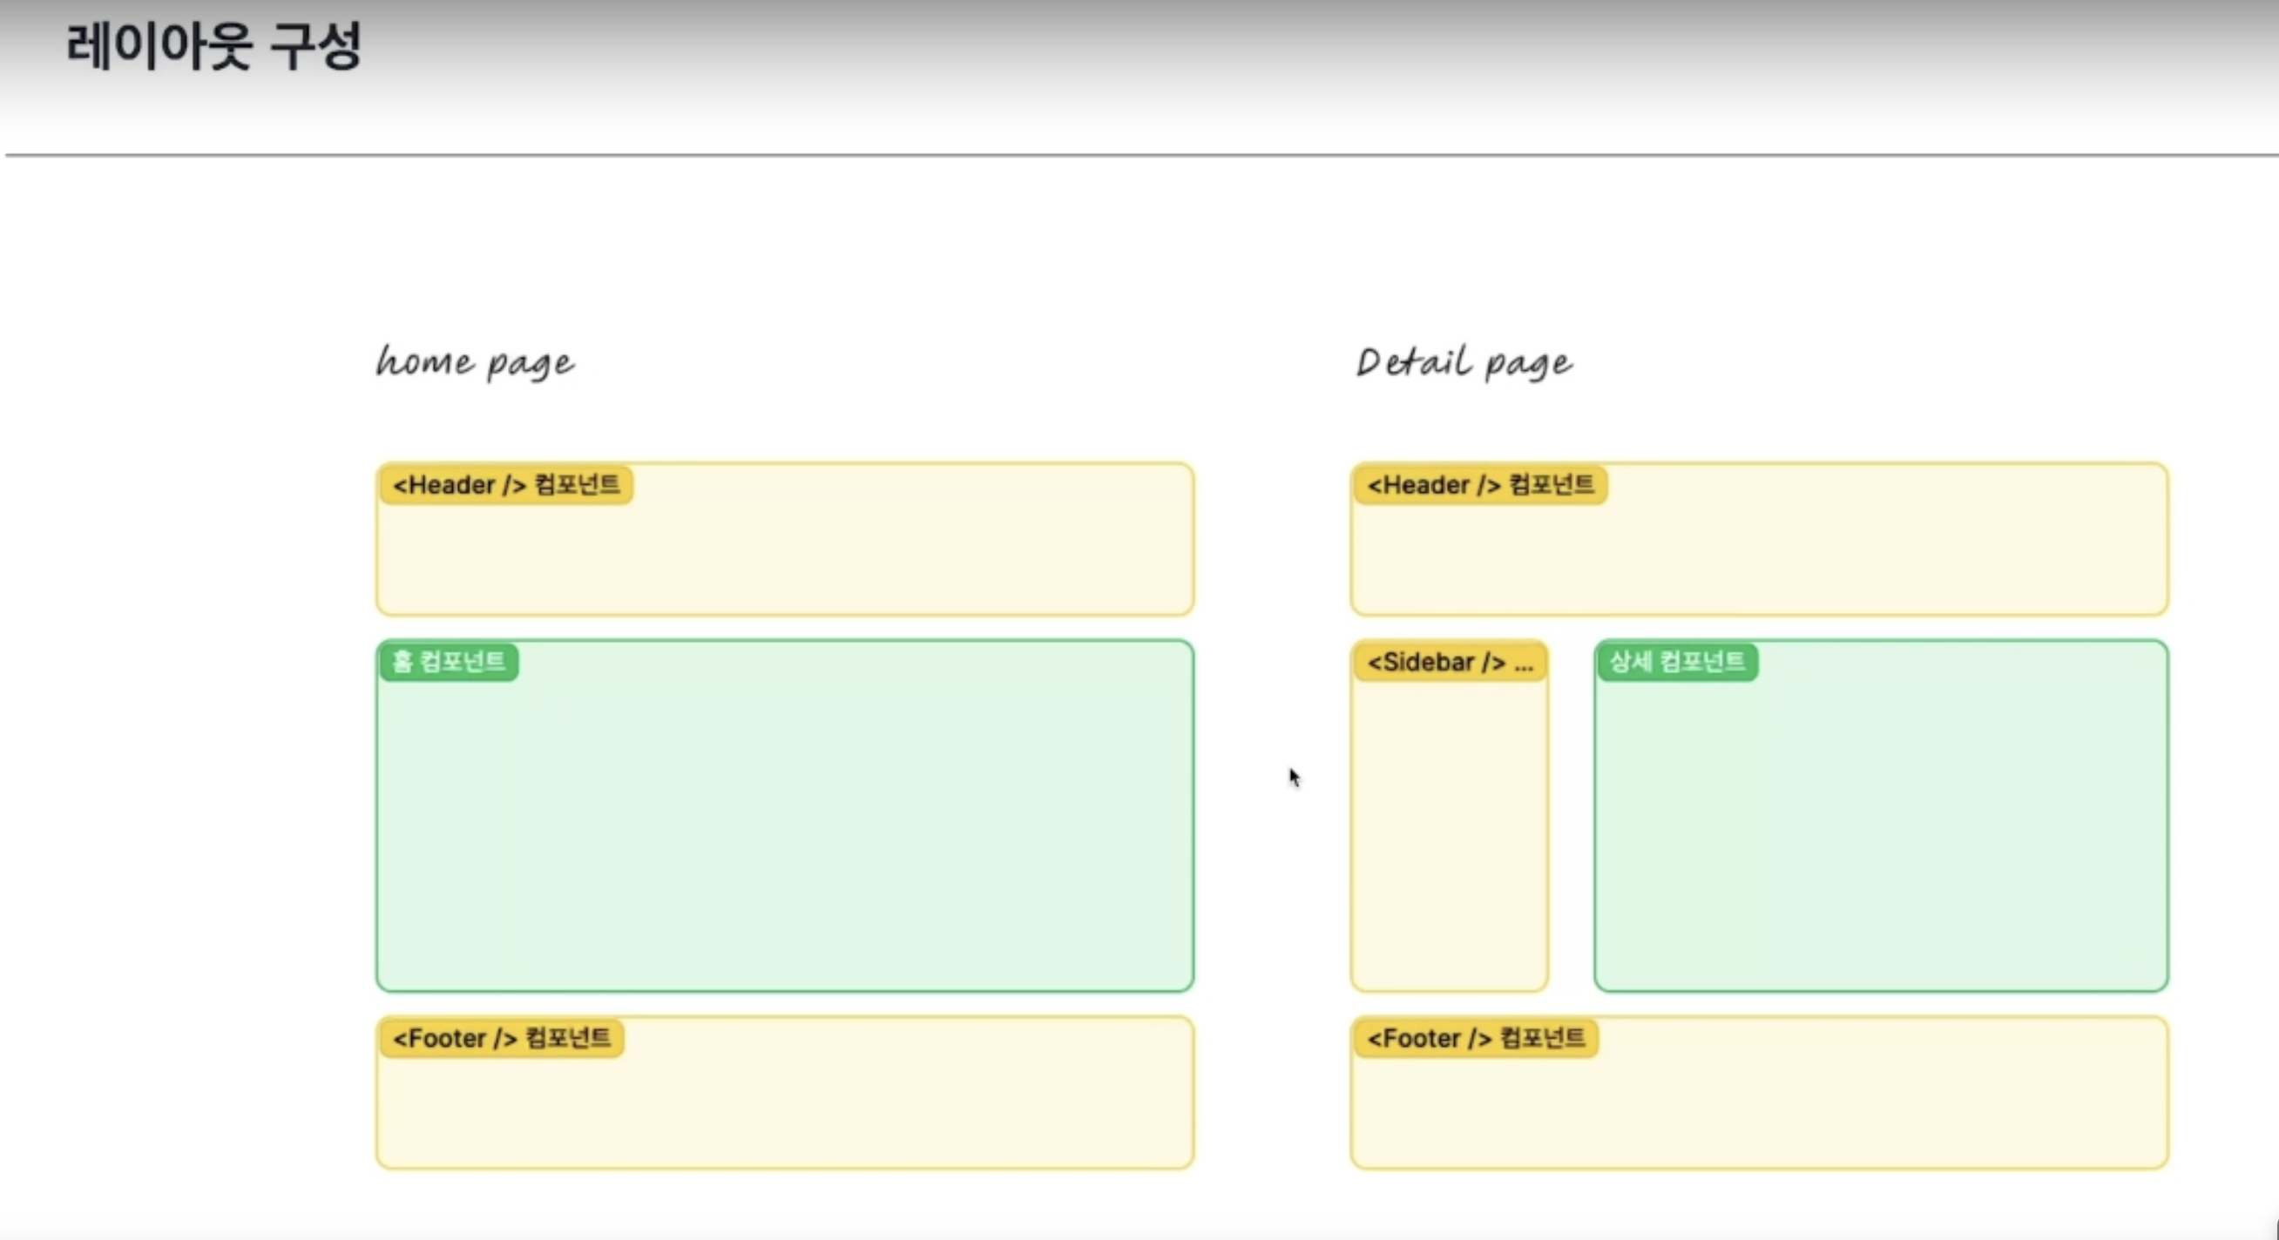
Task: Click the 레이아웃 구성 slide title
Action: click(213, 46)
